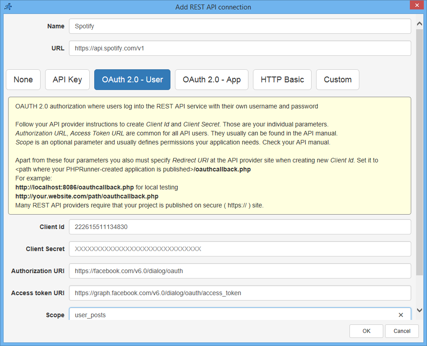Focus the URL input field
This screenshot has width=427, height=346.
click(239, 48)
